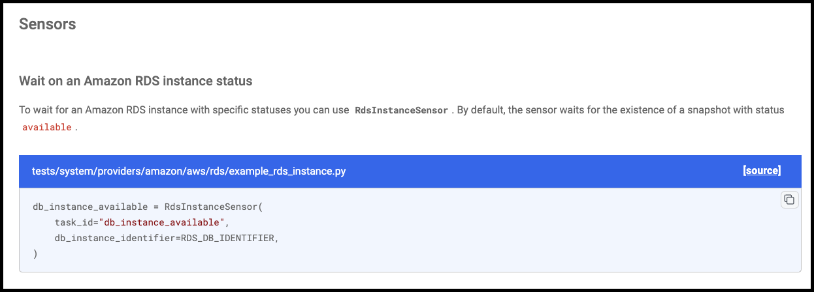The height and width of the screenshot is (292, 814).
Task: Click the inline RdsInstanceSensor code in the paragraph
Action: (401, 110)
